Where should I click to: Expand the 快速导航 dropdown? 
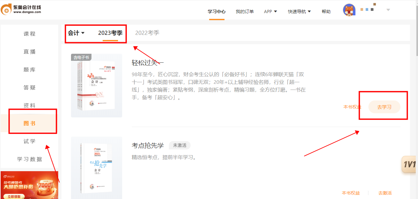[x=299, y=12]
